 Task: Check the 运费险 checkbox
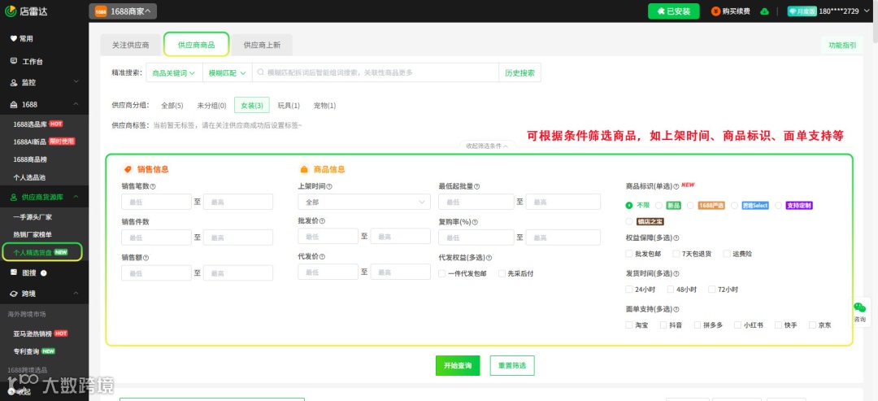[x=727, y=254]
